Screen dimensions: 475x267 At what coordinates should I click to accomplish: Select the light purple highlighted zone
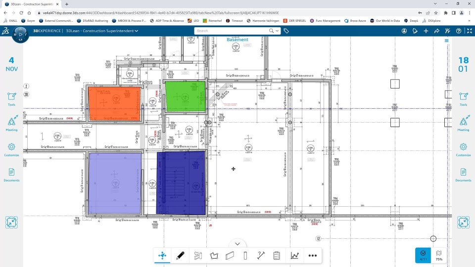tap(115, 183)
